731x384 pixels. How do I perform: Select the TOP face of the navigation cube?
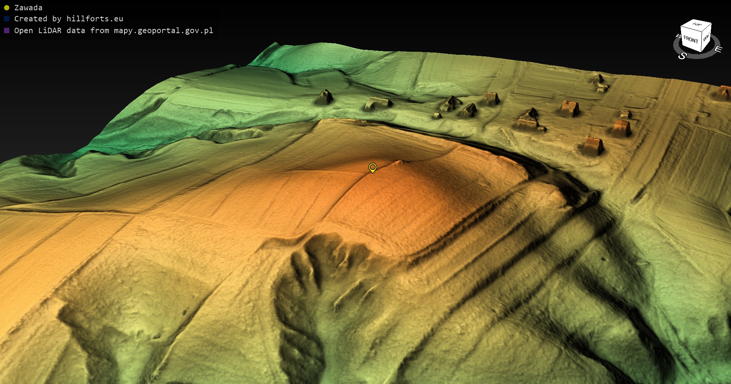coord(697,24)
